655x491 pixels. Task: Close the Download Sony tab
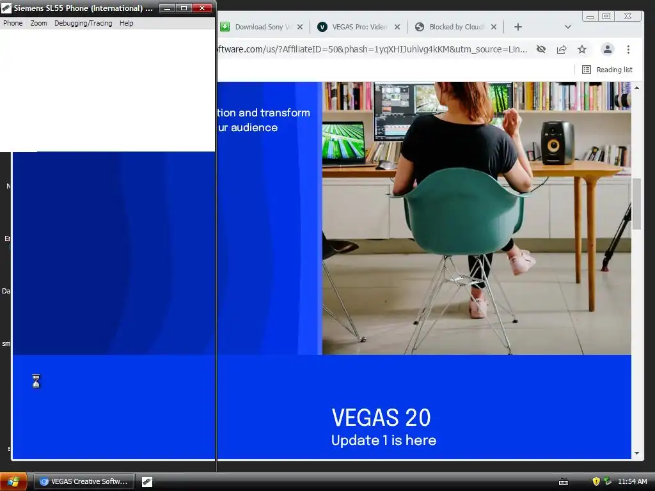(x=300, y=27)
